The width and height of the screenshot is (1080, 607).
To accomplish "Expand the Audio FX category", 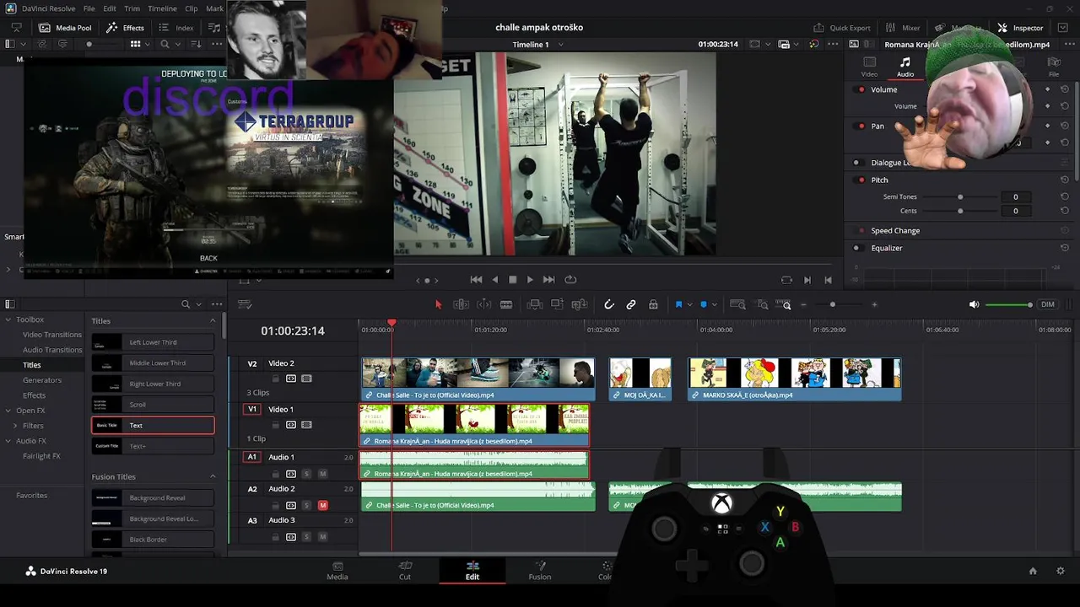I will click(8, 441).
